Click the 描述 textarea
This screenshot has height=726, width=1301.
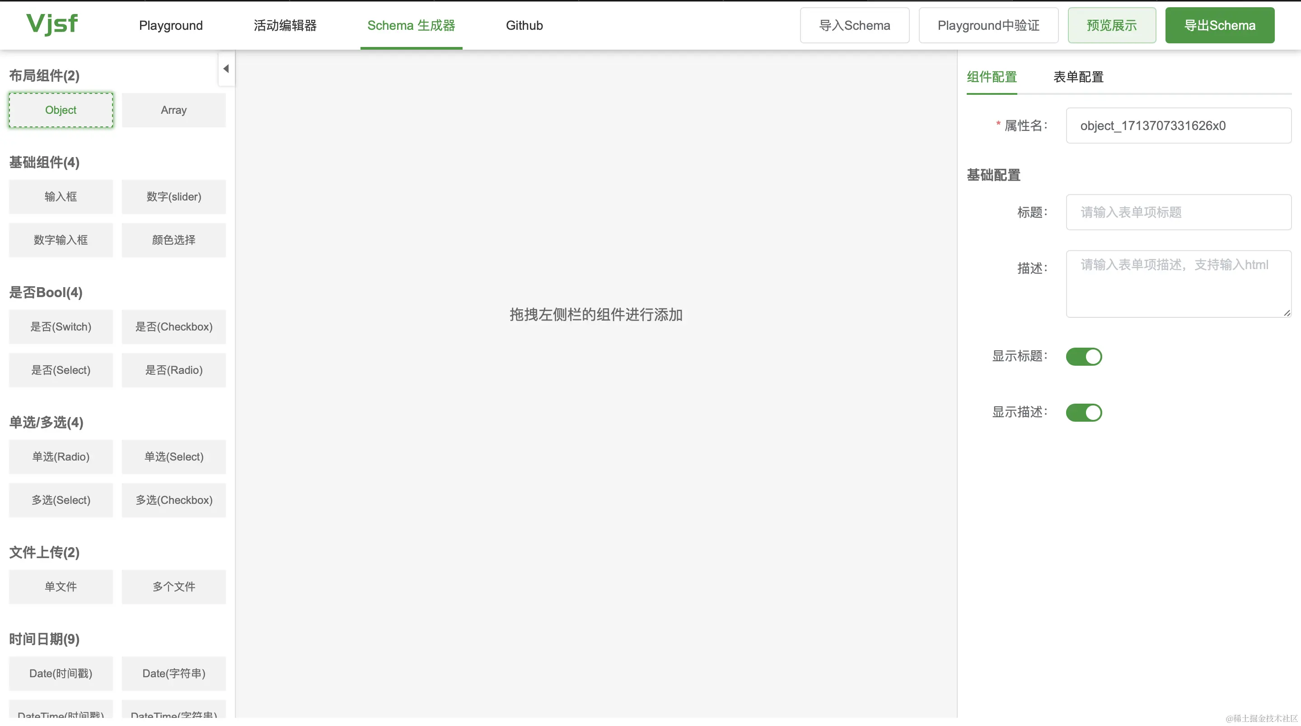point(1178,283)
